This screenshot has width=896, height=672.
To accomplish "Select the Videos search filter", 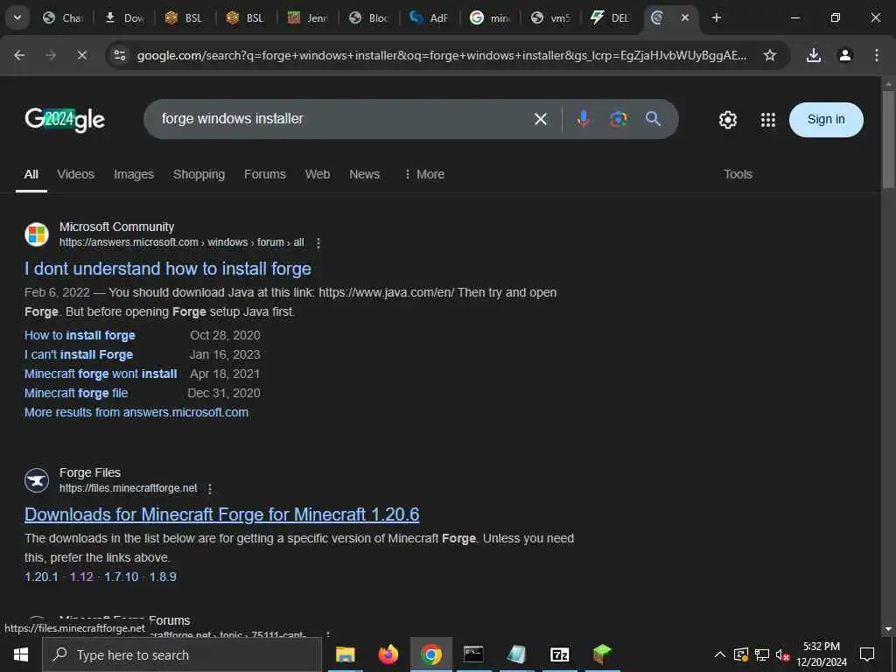I will (x=75, y=174).
